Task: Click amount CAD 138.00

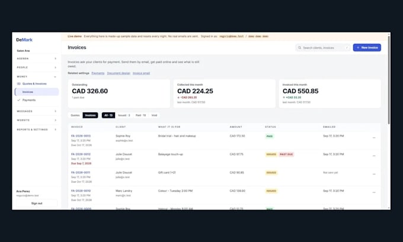Action: pyautogui.click(x=238, y=191)
